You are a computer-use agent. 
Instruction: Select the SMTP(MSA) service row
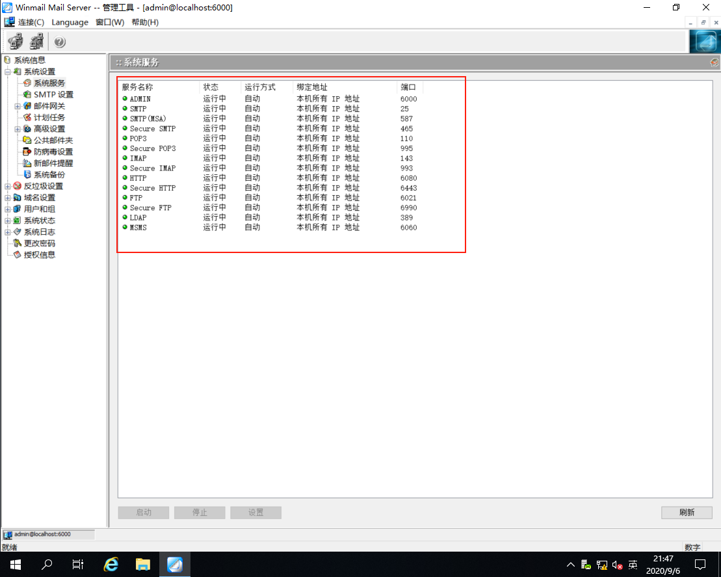270,118
